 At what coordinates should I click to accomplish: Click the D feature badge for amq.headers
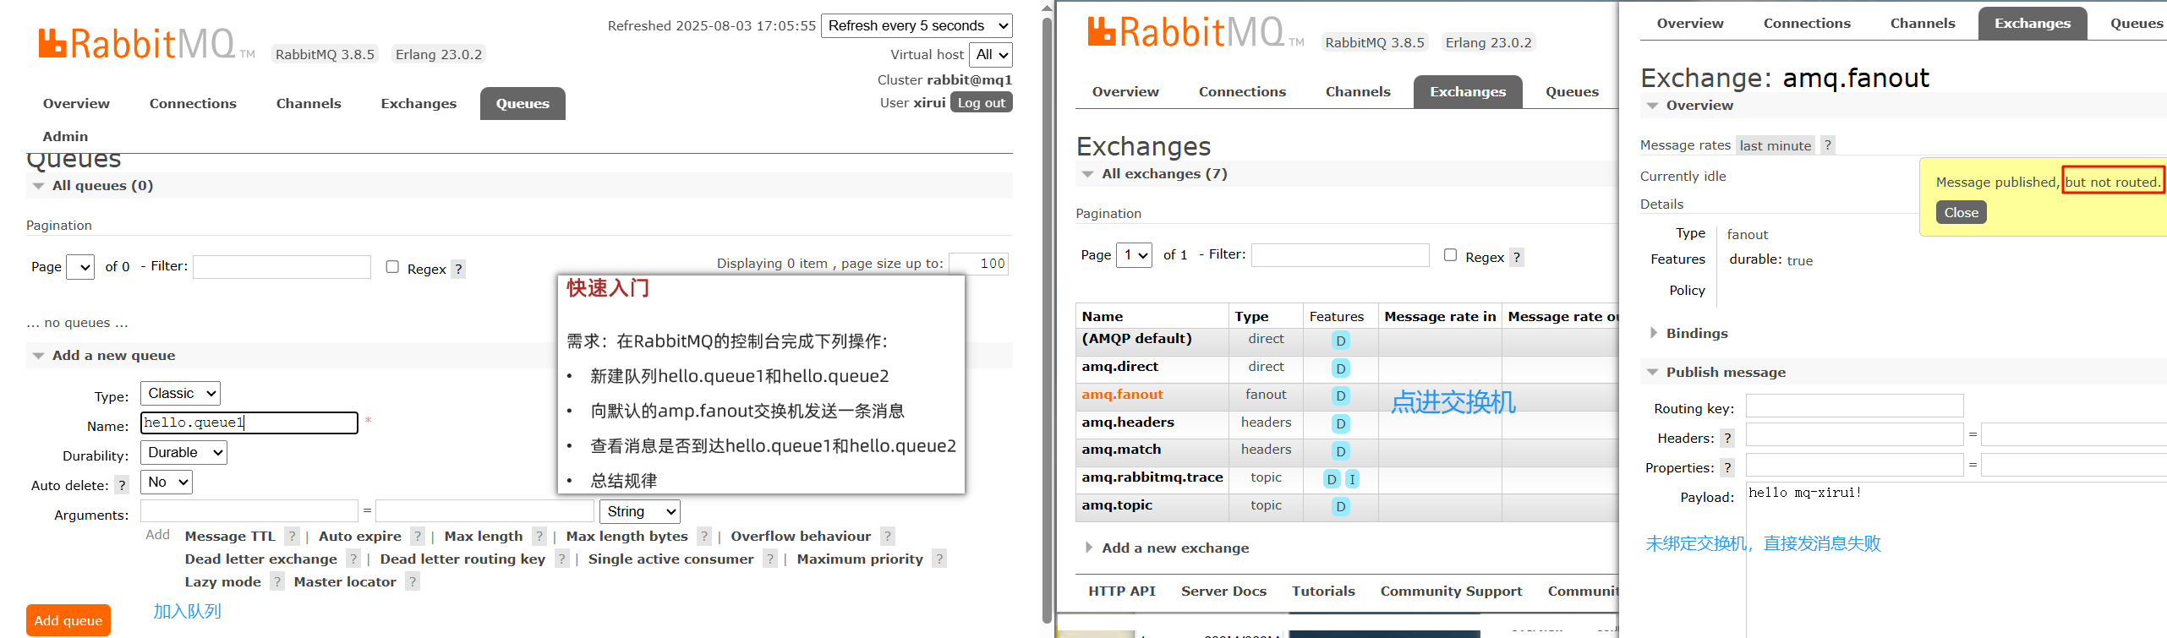point(1341,423)
